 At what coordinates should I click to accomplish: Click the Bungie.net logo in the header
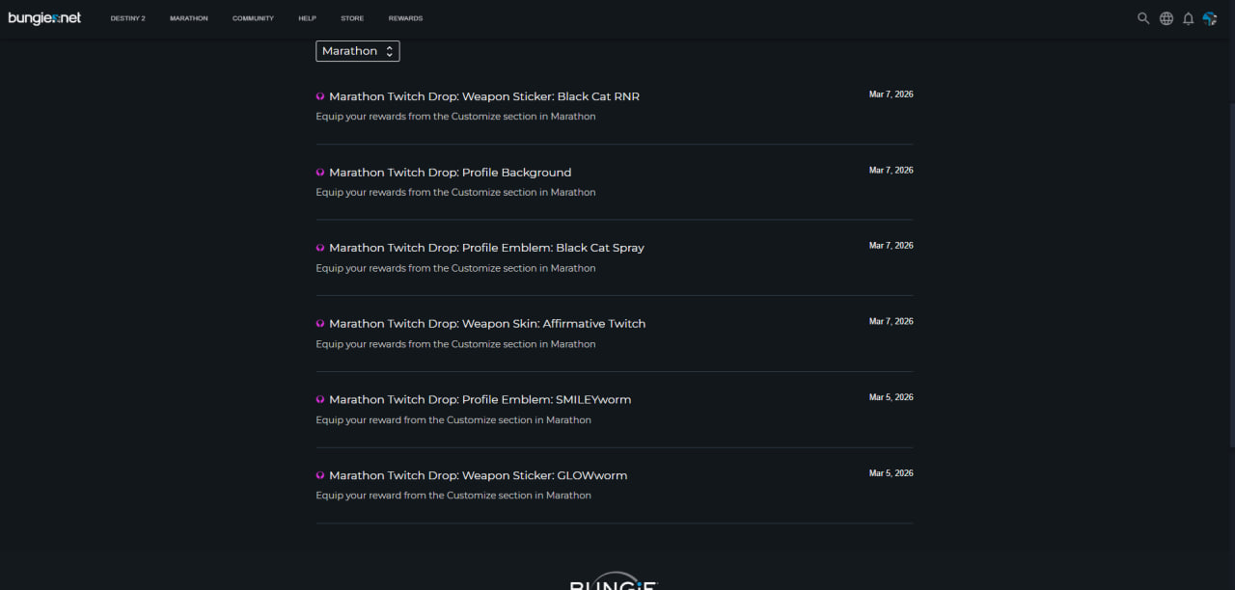[44, 18]
